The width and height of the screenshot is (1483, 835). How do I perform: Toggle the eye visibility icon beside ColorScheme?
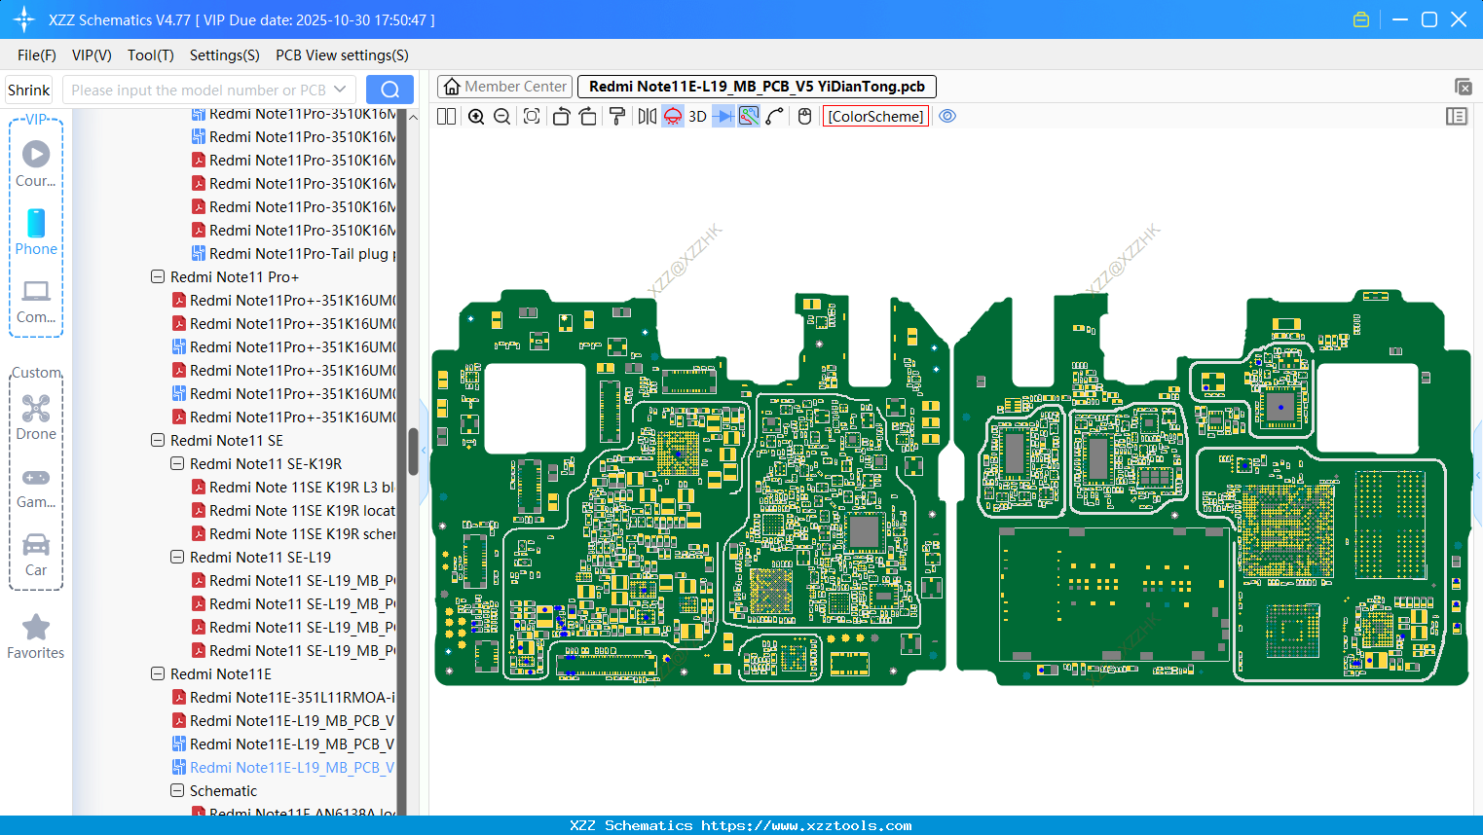point(947,116)
